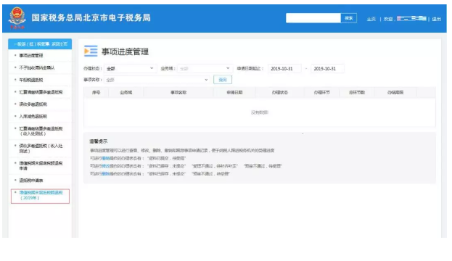Viewport: 452px width, 261px height.
Task: Expand the 事项名称 dropdown
Action: 157,80
